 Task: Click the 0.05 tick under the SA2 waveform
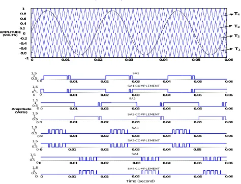198,108
